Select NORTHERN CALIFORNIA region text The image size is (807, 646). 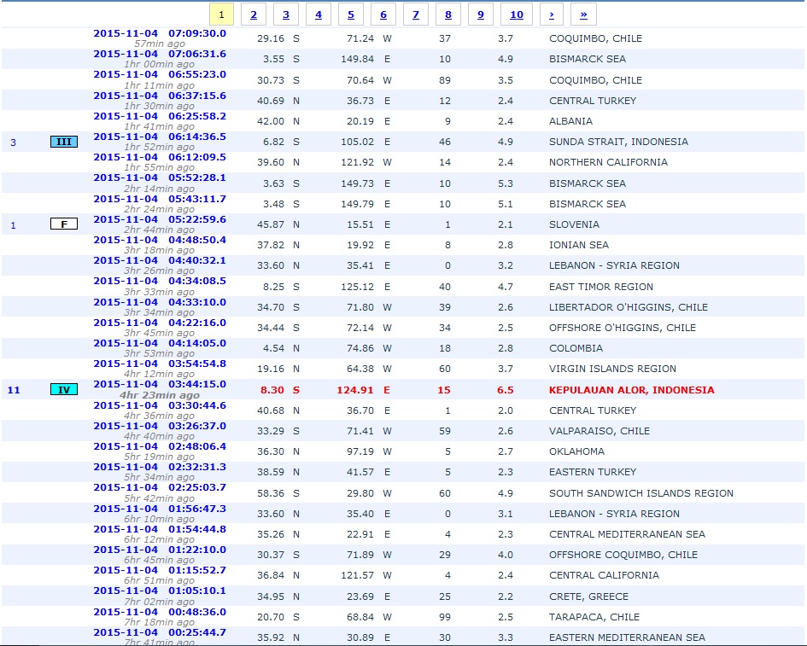(x=608, y=162)
